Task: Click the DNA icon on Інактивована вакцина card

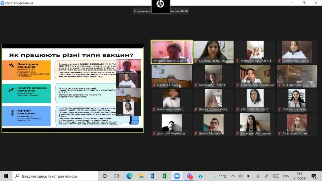Action: (x=11, y=89)
